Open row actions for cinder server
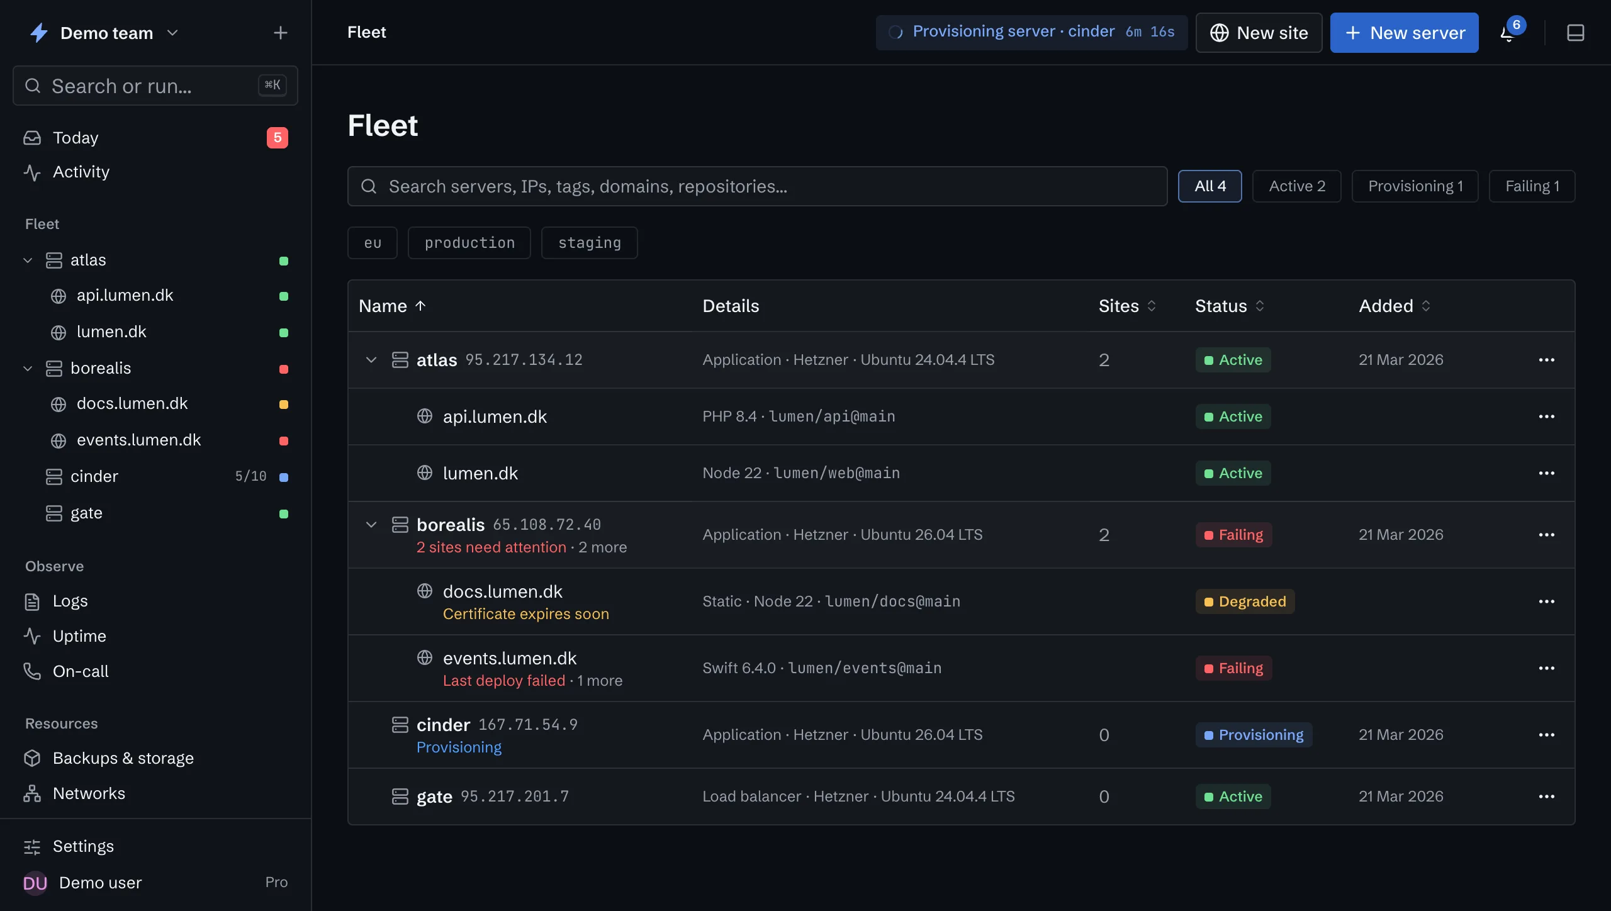The width and height of the screenshot is (1611, 911). pyautogui.click(x=1546, y=735)
